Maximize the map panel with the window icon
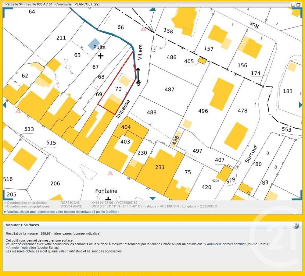Viewport: 305px width, 276px height. (x=298, y=4)
